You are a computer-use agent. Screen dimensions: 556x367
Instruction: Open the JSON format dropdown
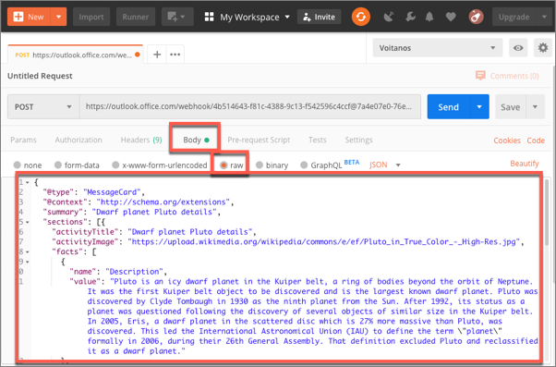tap(385, 165)
